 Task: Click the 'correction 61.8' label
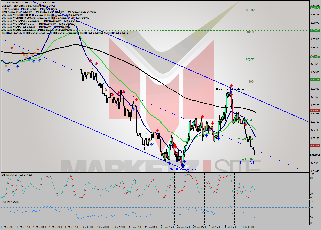click(247, 139)
